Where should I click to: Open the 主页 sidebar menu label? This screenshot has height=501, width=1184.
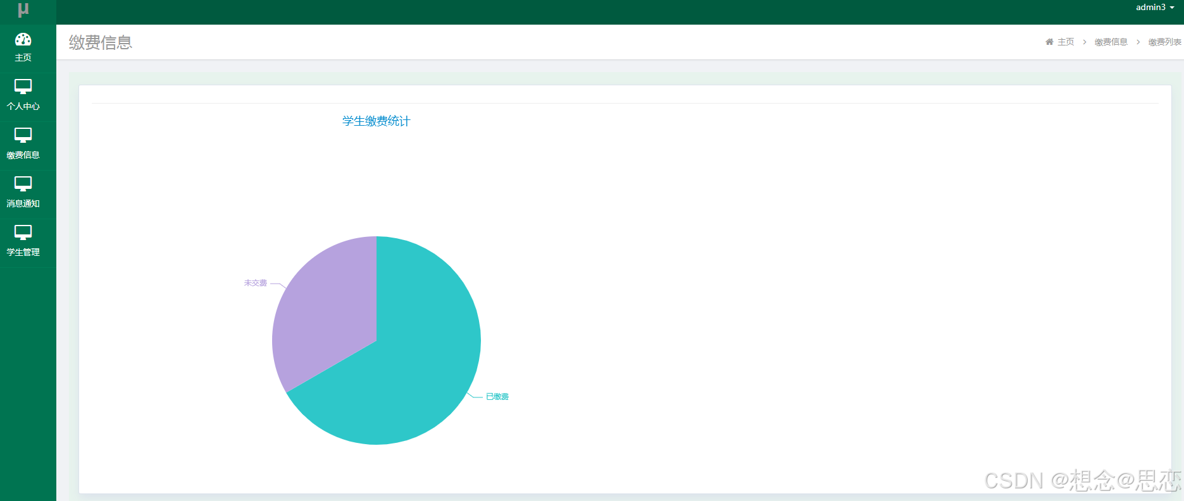click(x=23, y=57)
